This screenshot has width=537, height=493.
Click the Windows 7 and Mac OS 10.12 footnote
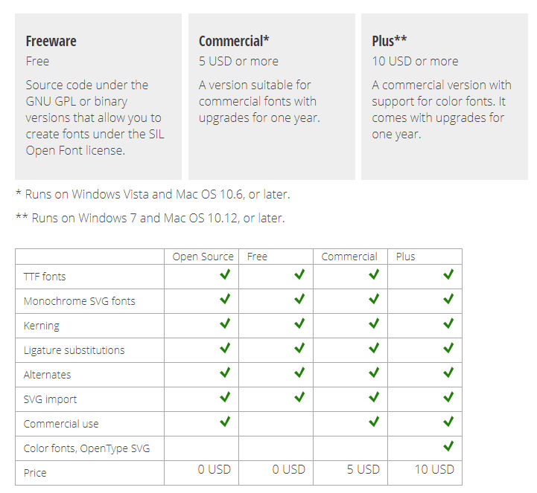(150, 219)
